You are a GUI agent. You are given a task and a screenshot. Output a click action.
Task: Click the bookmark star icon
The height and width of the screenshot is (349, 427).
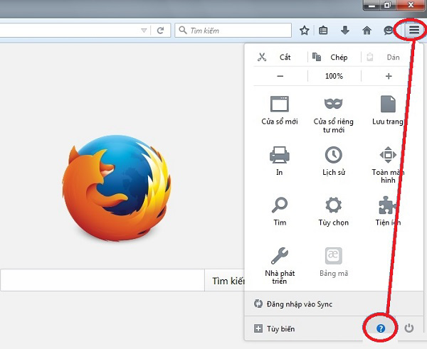[x=305, y=31]
